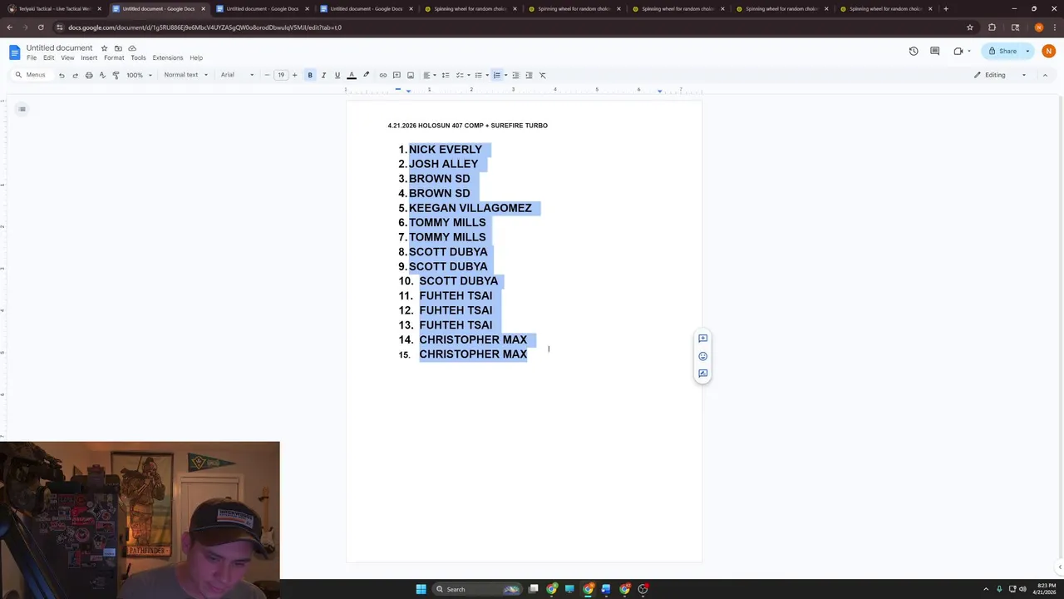1064x599 pixels.
Task: Click the Docs home logo
Action: pyautogui.click(x=14, y=52)
